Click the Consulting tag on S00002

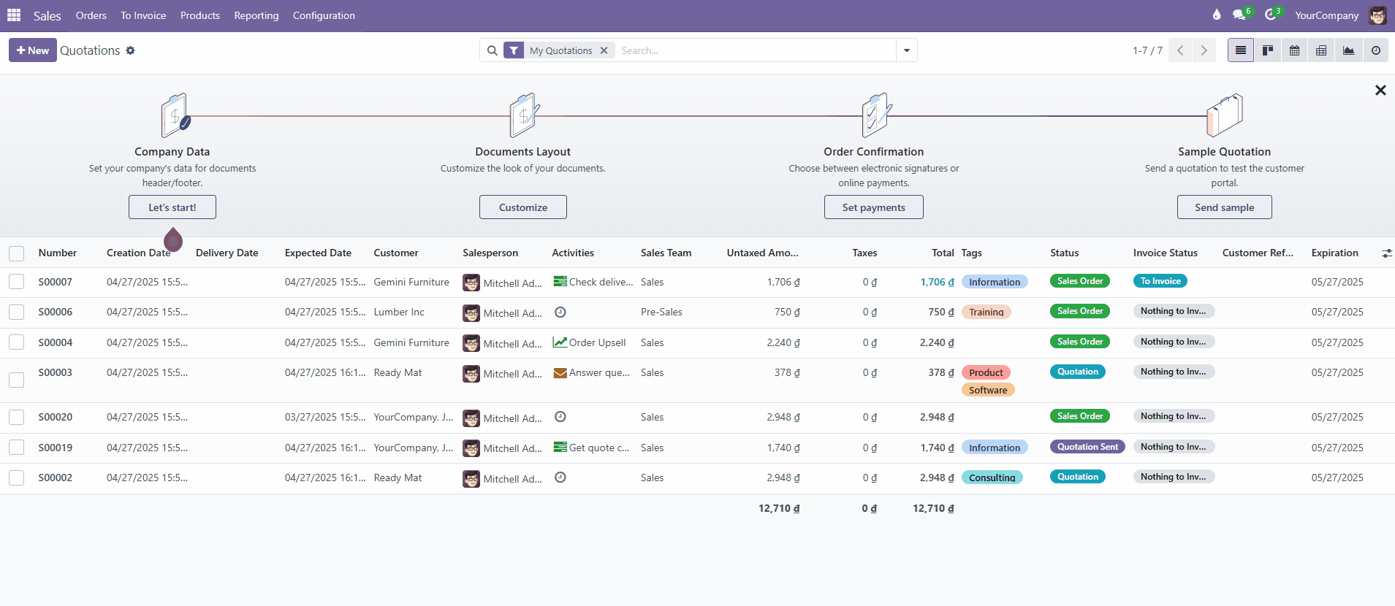992,477
